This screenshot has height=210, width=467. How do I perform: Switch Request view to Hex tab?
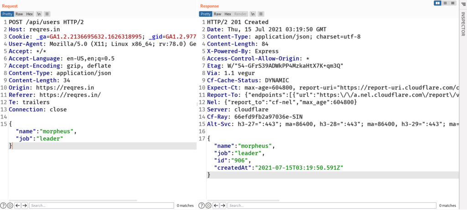(x=29, y=14)
